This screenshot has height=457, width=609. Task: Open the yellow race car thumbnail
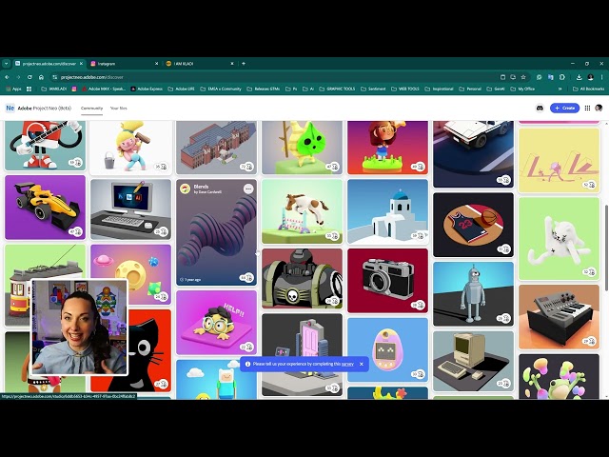pos(45,208)
